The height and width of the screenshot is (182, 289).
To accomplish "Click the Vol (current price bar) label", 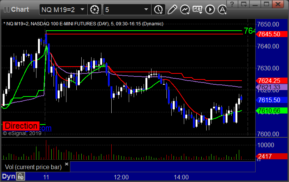I will coord(33,167).
